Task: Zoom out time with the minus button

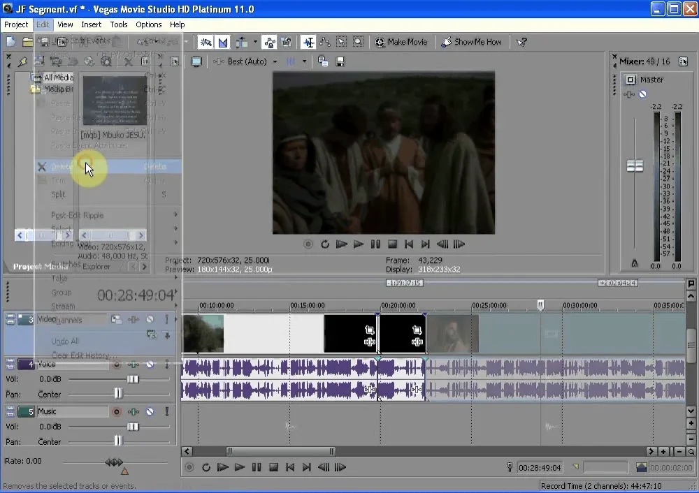Action: (679, 452)
